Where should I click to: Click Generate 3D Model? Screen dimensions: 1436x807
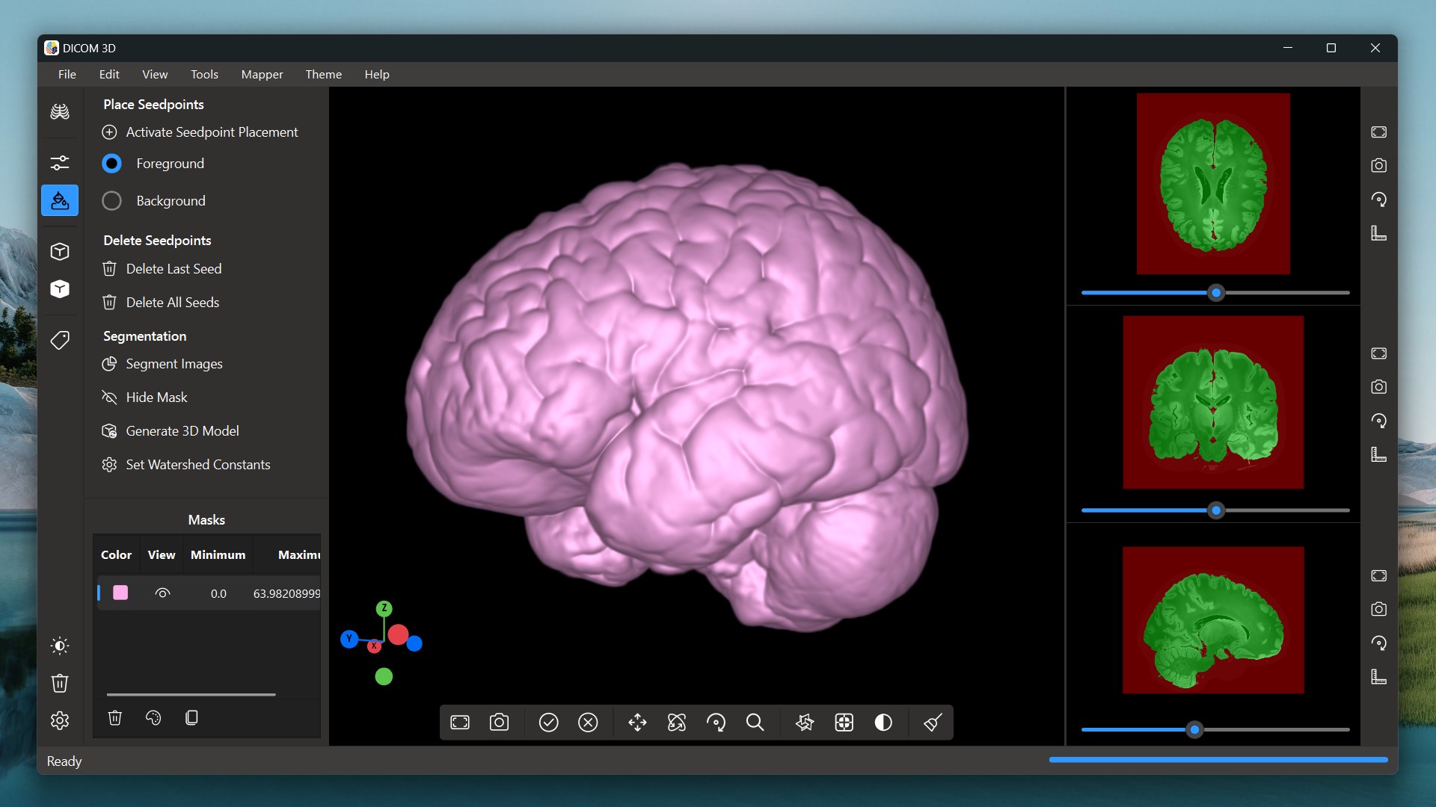pyautogui.click(x=182, y=431)
